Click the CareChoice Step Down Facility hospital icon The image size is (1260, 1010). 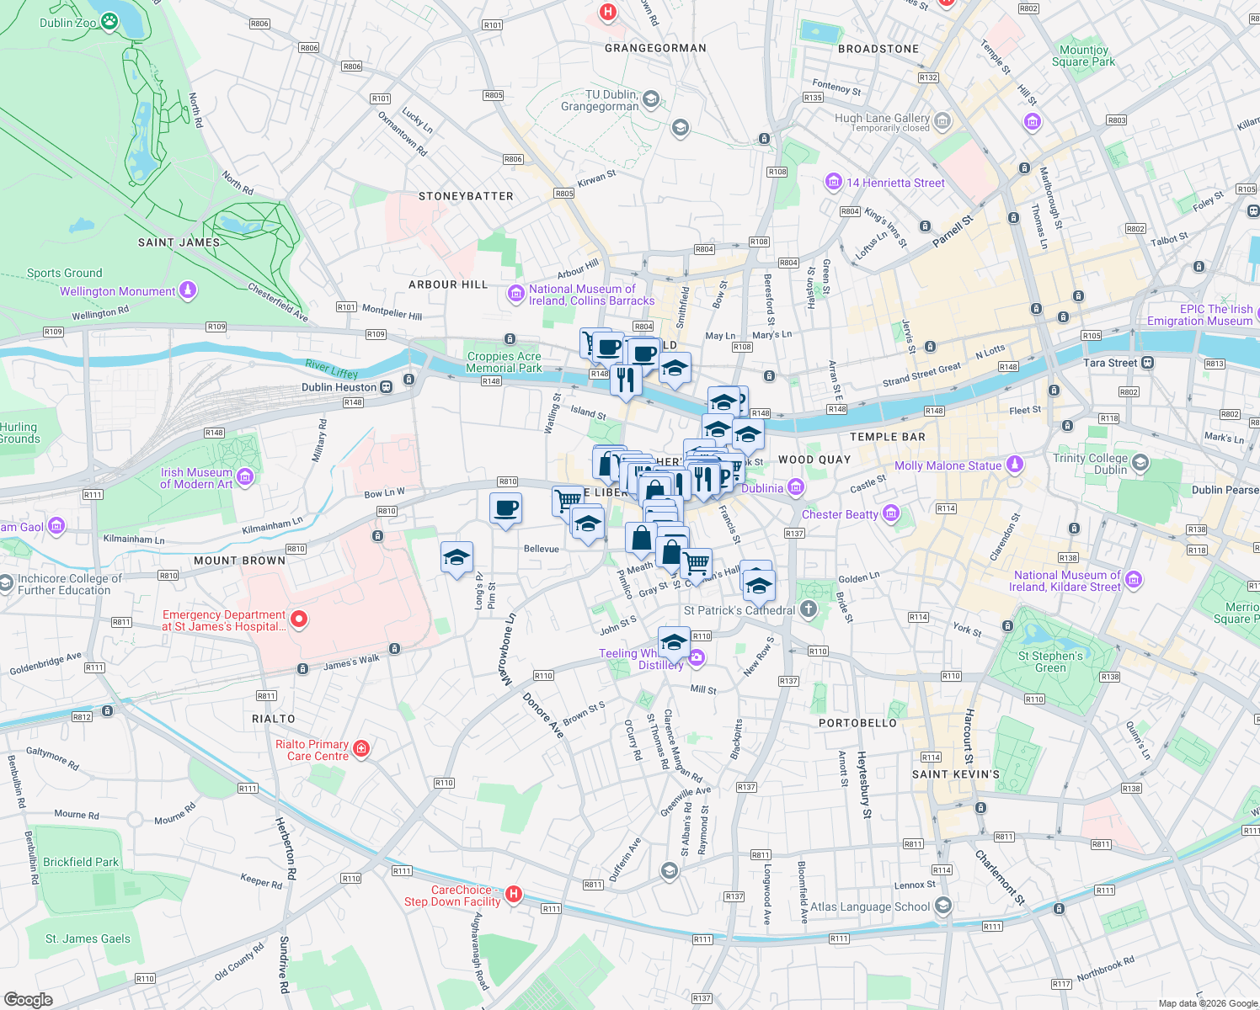coord(514,895)
